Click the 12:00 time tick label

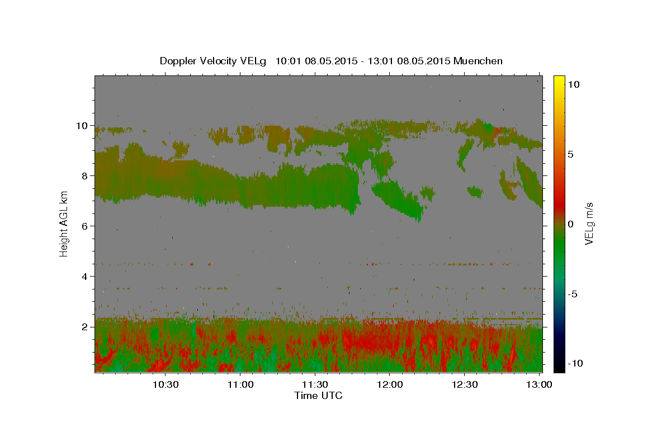(x=390, y=384)
